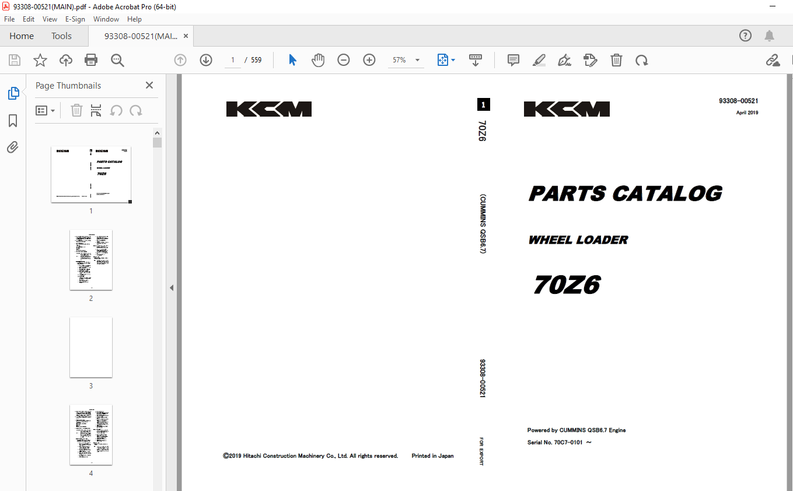This screenshot has width=793, height=491.
Task: Open the Window menu
Action: click(106, 19)
